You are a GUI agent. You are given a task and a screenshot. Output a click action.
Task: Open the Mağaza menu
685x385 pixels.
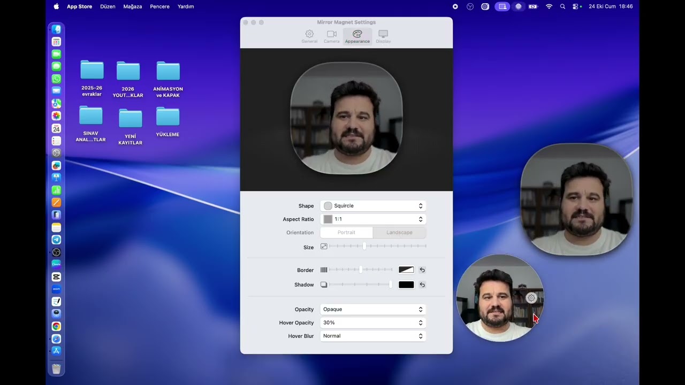coord(133,6)
